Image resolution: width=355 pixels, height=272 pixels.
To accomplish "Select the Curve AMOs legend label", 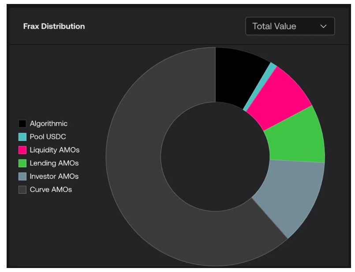I will [51, 189].
